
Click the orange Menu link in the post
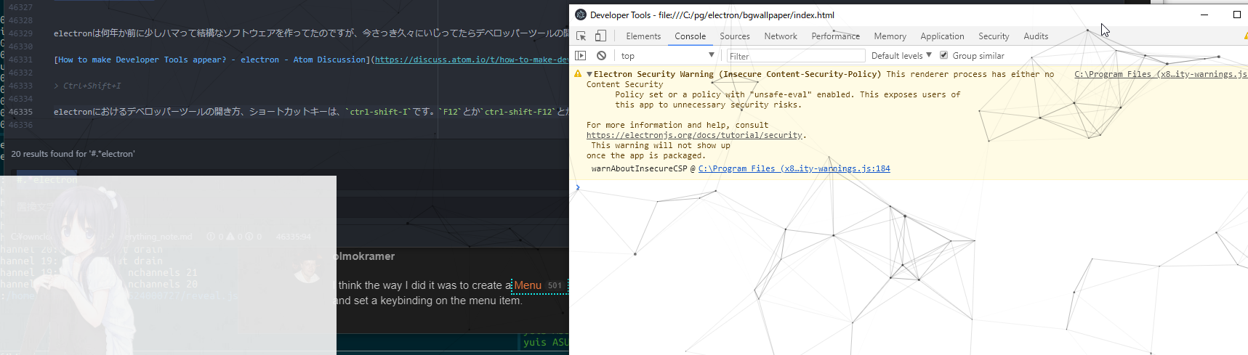pyautogui.click(x=528, y=285)
